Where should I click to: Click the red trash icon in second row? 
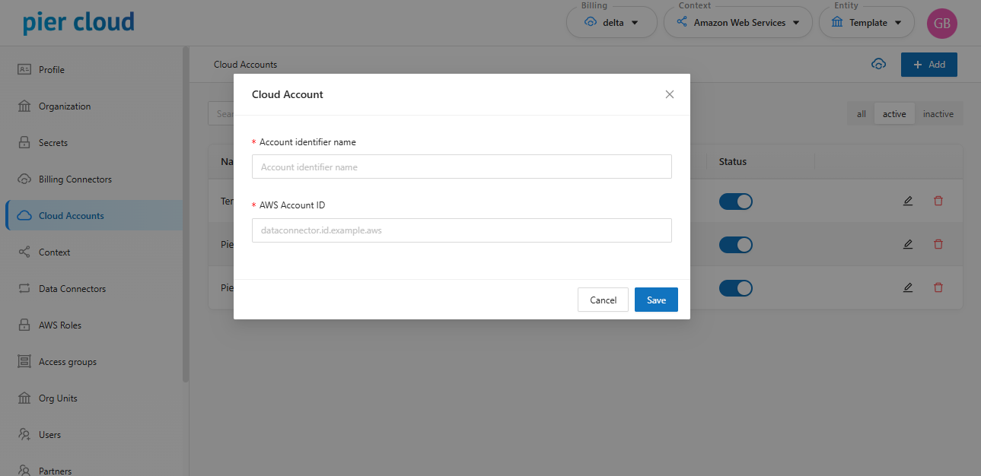tap(938, 244)
